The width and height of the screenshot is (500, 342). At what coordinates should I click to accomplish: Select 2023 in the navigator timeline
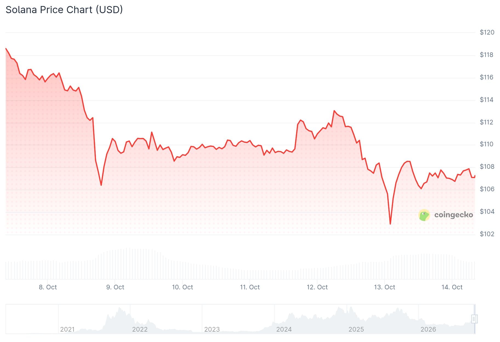[212, 329]
